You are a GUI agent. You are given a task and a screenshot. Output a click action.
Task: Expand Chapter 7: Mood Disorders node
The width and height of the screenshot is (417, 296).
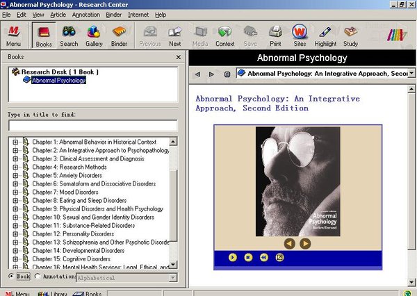tap(15, 192)
